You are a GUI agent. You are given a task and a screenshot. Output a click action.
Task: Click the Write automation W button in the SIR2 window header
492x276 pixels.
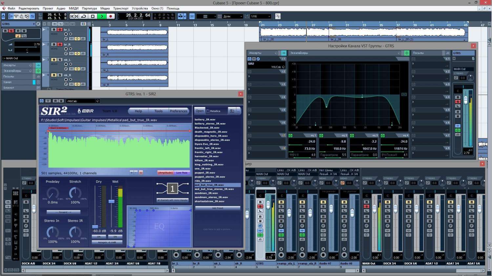(61, 101)
